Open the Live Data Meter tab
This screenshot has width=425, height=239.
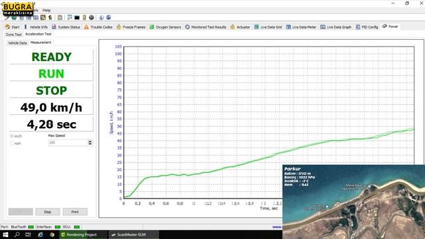tap(301, 27)
